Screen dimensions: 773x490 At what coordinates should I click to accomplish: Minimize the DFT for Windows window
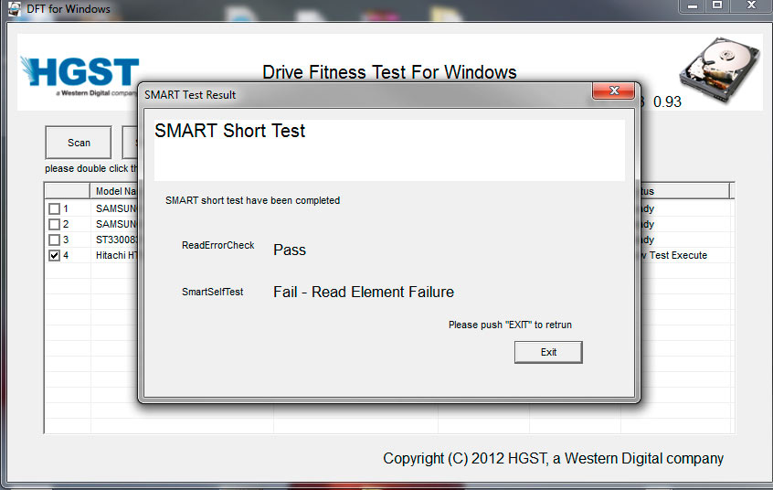coord(693,5)
